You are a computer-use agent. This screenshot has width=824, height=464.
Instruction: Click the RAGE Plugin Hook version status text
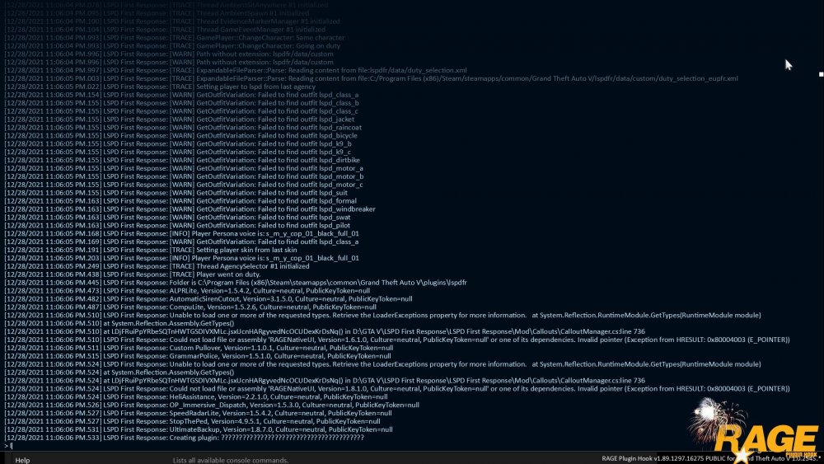709,458
